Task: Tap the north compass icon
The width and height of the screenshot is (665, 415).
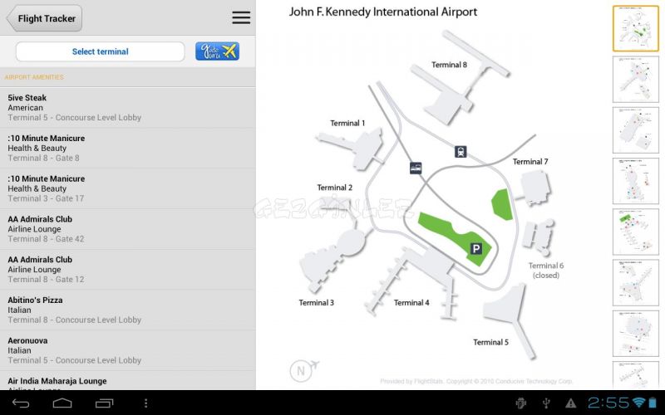Action: (303, 370)
